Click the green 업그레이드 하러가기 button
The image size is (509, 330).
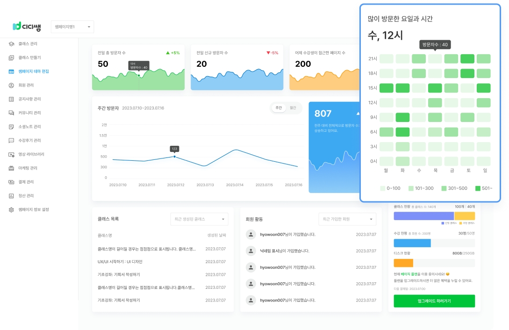click(434, 301)
